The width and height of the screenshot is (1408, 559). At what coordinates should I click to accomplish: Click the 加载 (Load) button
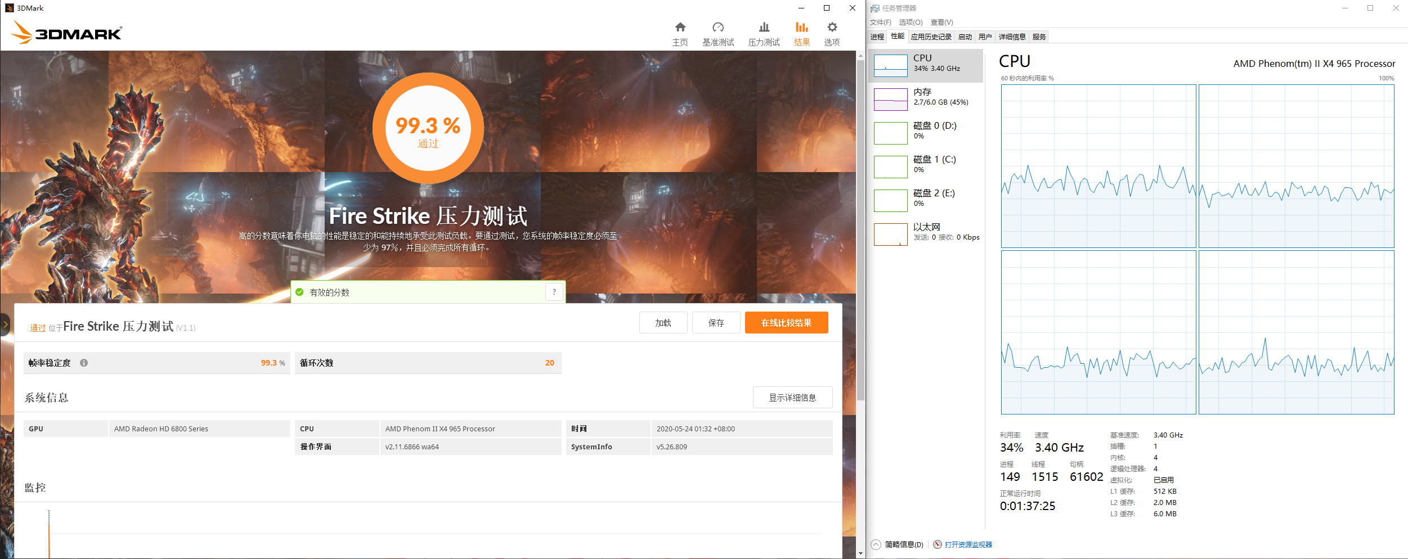(x=663, y=323)
